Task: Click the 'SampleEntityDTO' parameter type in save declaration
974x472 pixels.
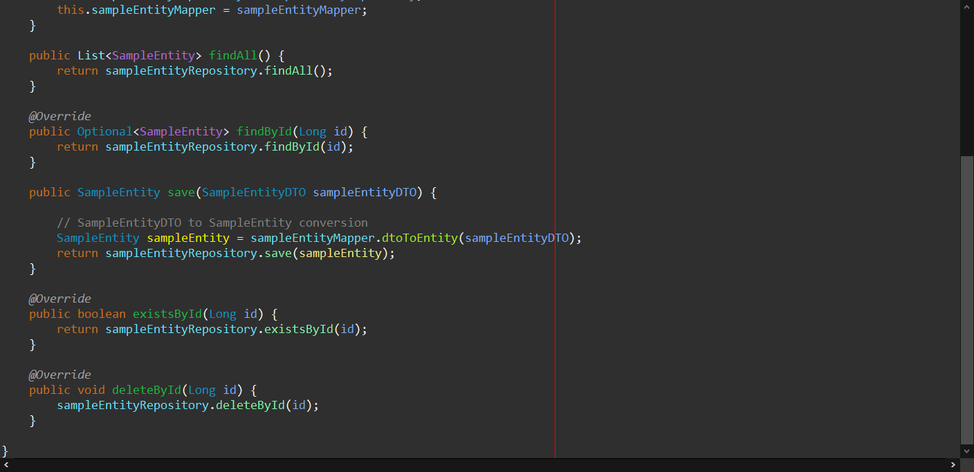Action: click(x=254, y=192)
